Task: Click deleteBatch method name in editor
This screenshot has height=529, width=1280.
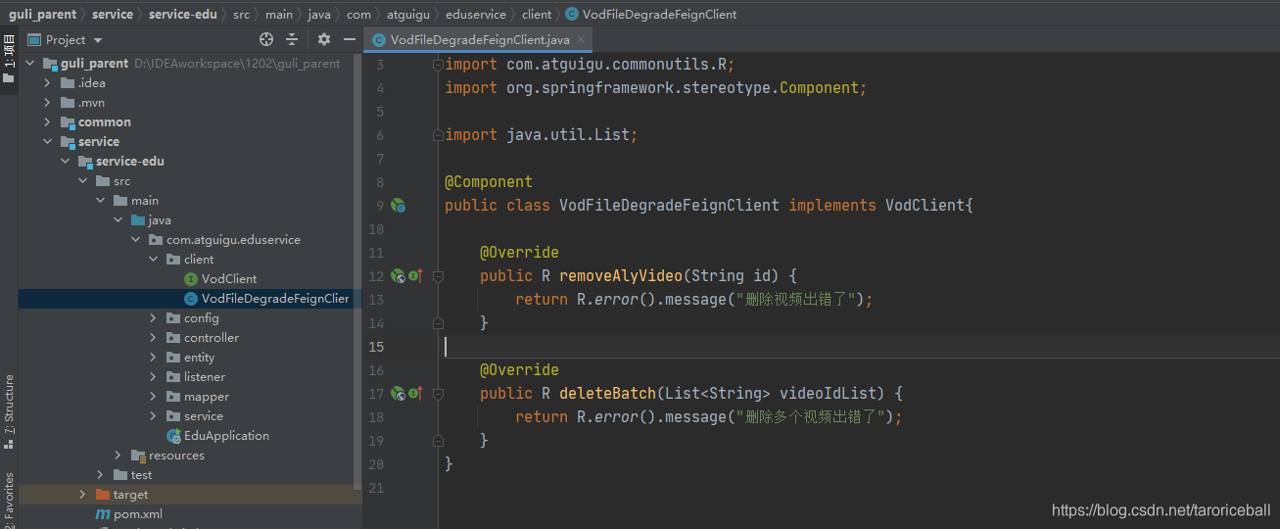Action: (x=607, y=394)
